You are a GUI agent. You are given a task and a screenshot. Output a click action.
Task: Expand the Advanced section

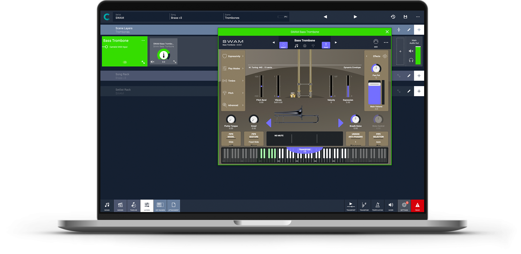point(233,105)
